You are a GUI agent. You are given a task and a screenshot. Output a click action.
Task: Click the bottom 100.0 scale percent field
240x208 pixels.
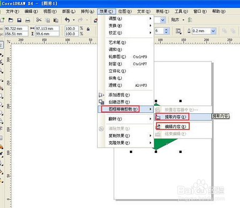[x=72, y=34]
